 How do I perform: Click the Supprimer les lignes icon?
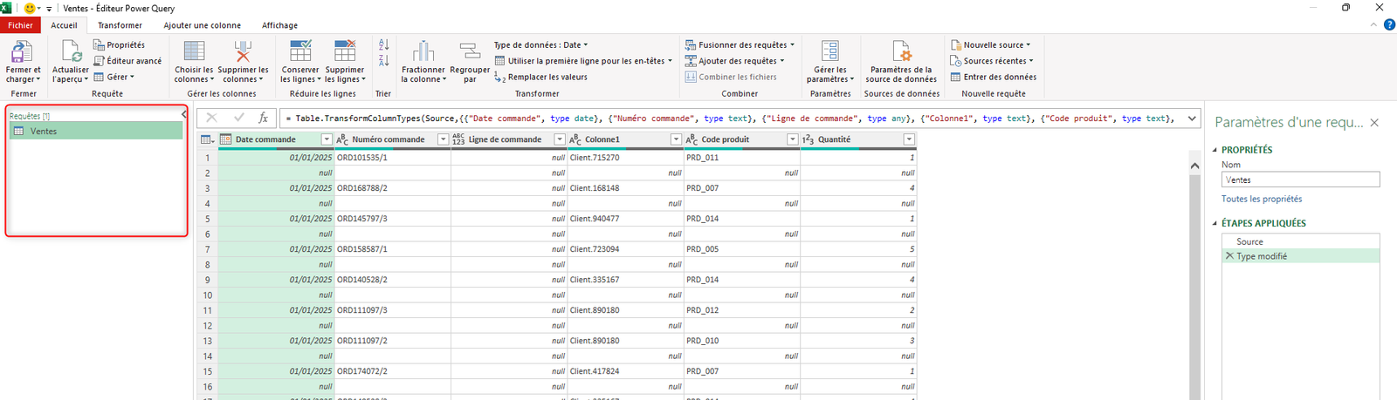pos(345,51)
